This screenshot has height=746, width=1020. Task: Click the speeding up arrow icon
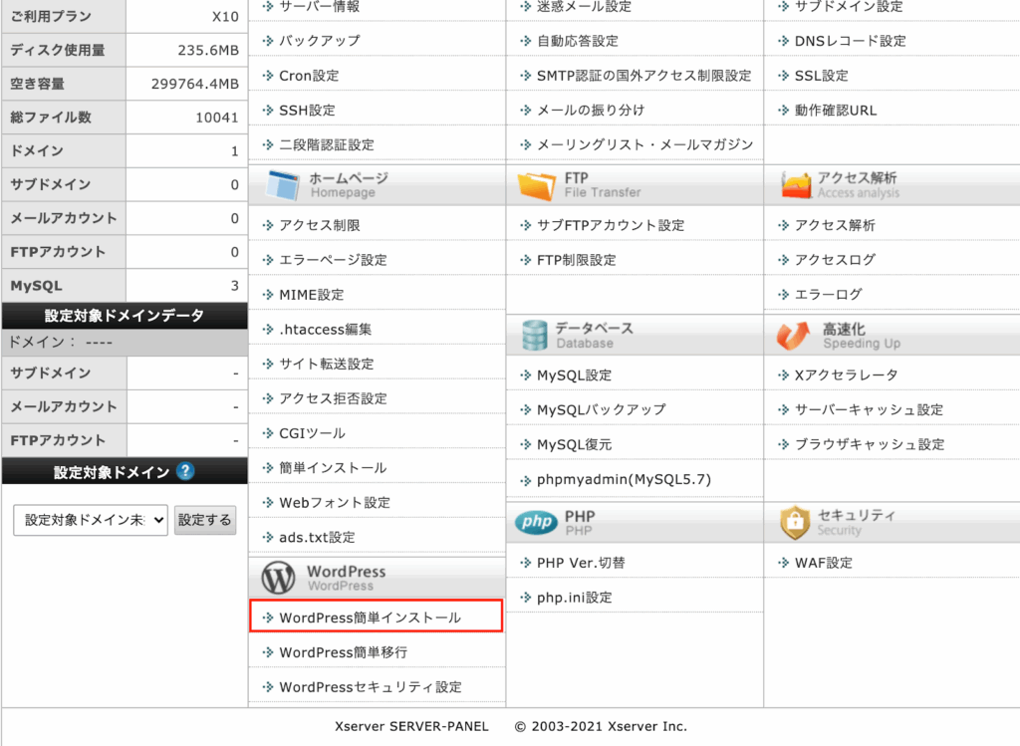coord(794,336)
